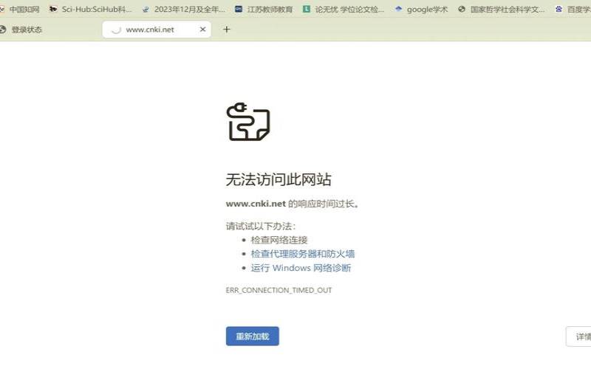Image resolution: width=591 pixels, height=369 pixels.
Task: Click the 百度 paw favicon
Action: tap(559, 9)
